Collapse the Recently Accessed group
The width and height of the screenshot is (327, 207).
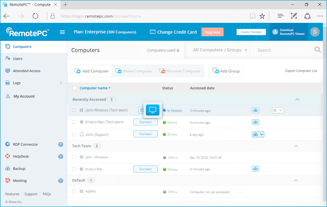(x=298, y=100)
